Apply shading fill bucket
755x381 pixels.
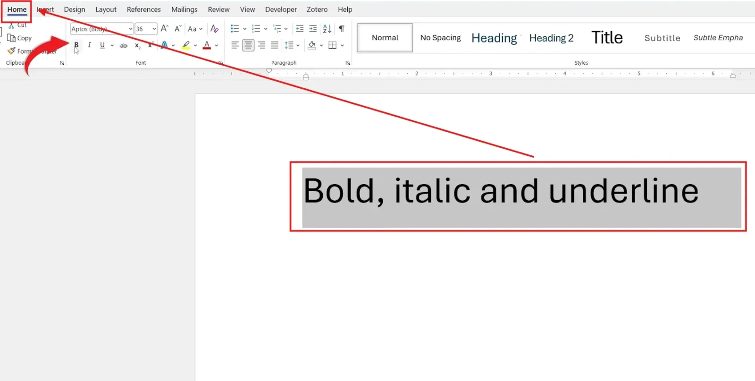[312, 45]
